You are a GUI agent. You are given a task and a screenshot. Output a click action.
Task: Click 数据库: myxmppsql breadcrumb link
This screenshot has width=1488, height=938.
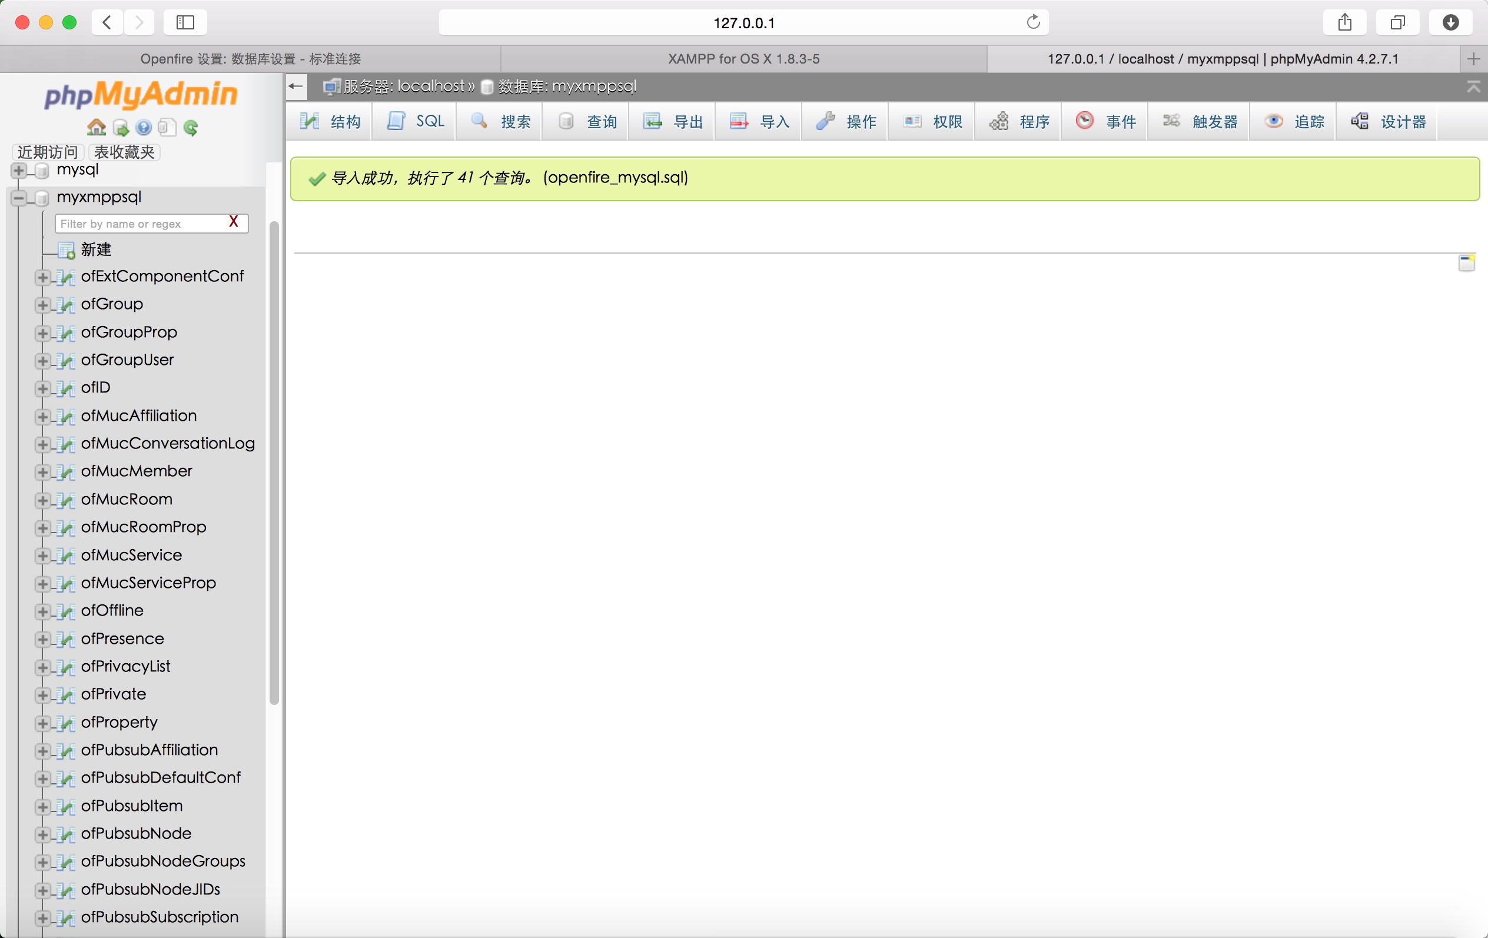[567, 87]
